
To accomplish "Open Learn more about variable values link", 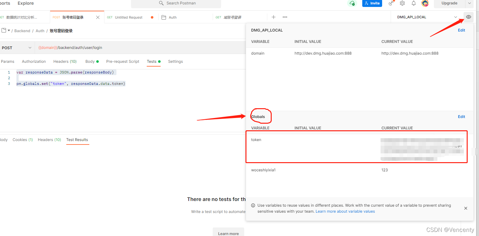I will point(345,211).
